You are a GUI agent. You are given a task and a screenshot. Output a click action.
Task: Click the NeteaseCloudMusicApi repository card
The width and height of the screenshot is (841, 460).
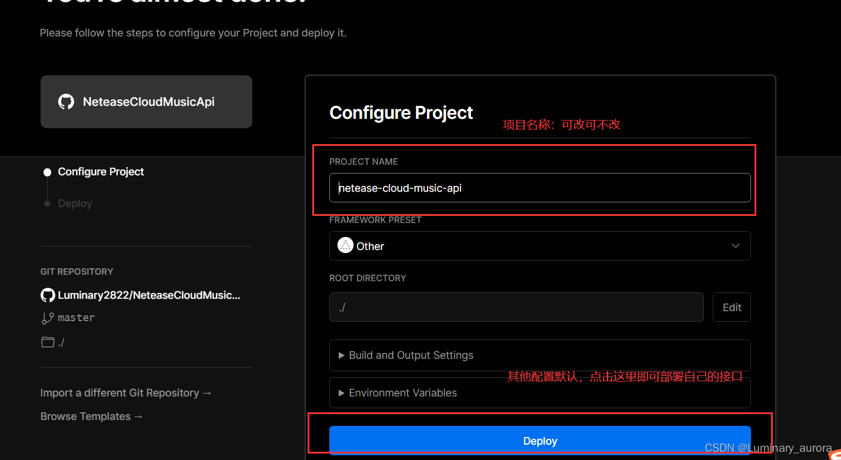point(146,102)
